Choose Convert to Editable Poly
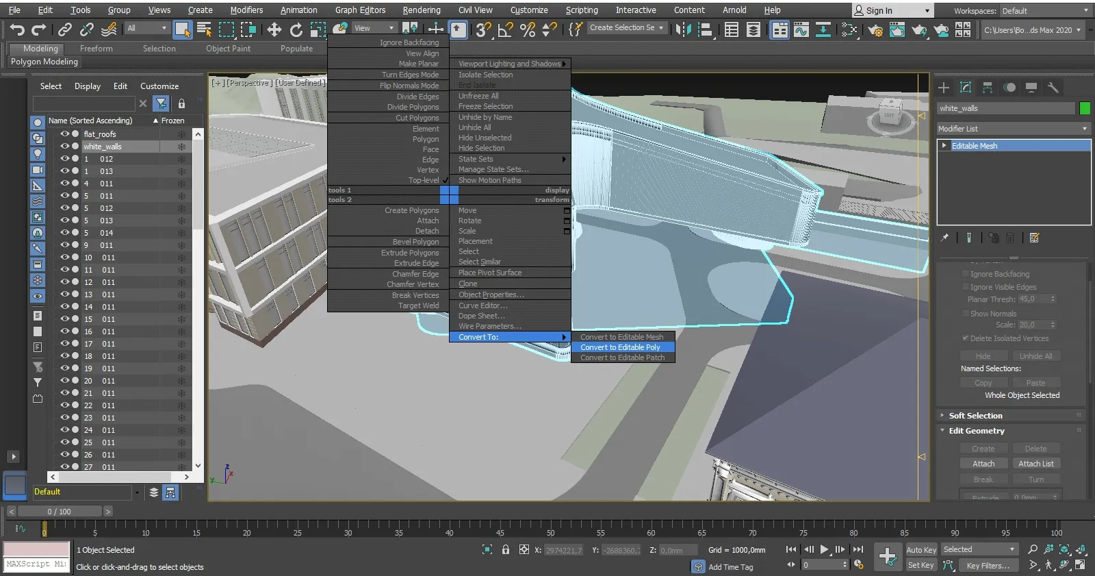 click(620, 347)
